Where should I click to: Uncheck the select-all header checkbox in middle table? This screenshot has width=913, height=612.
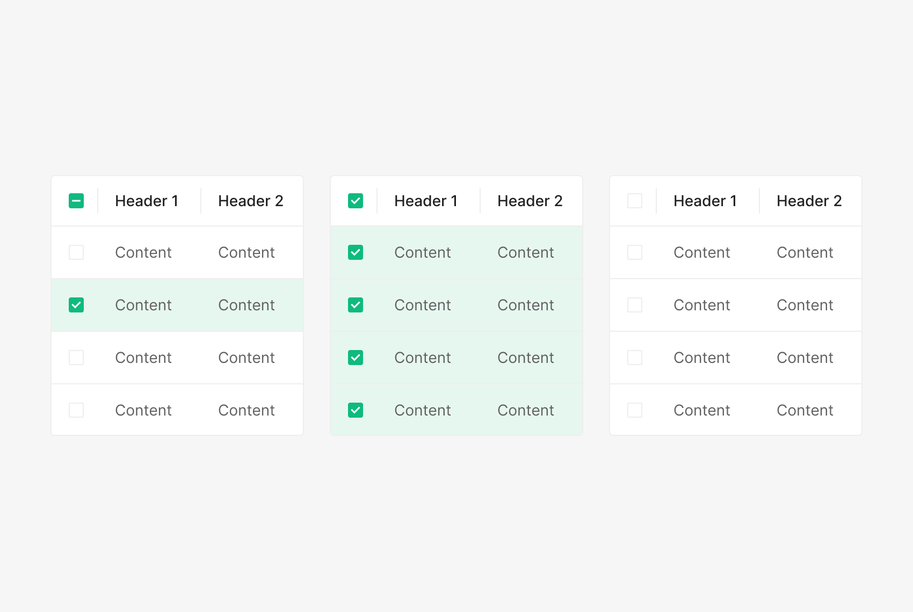coord(356,201)
